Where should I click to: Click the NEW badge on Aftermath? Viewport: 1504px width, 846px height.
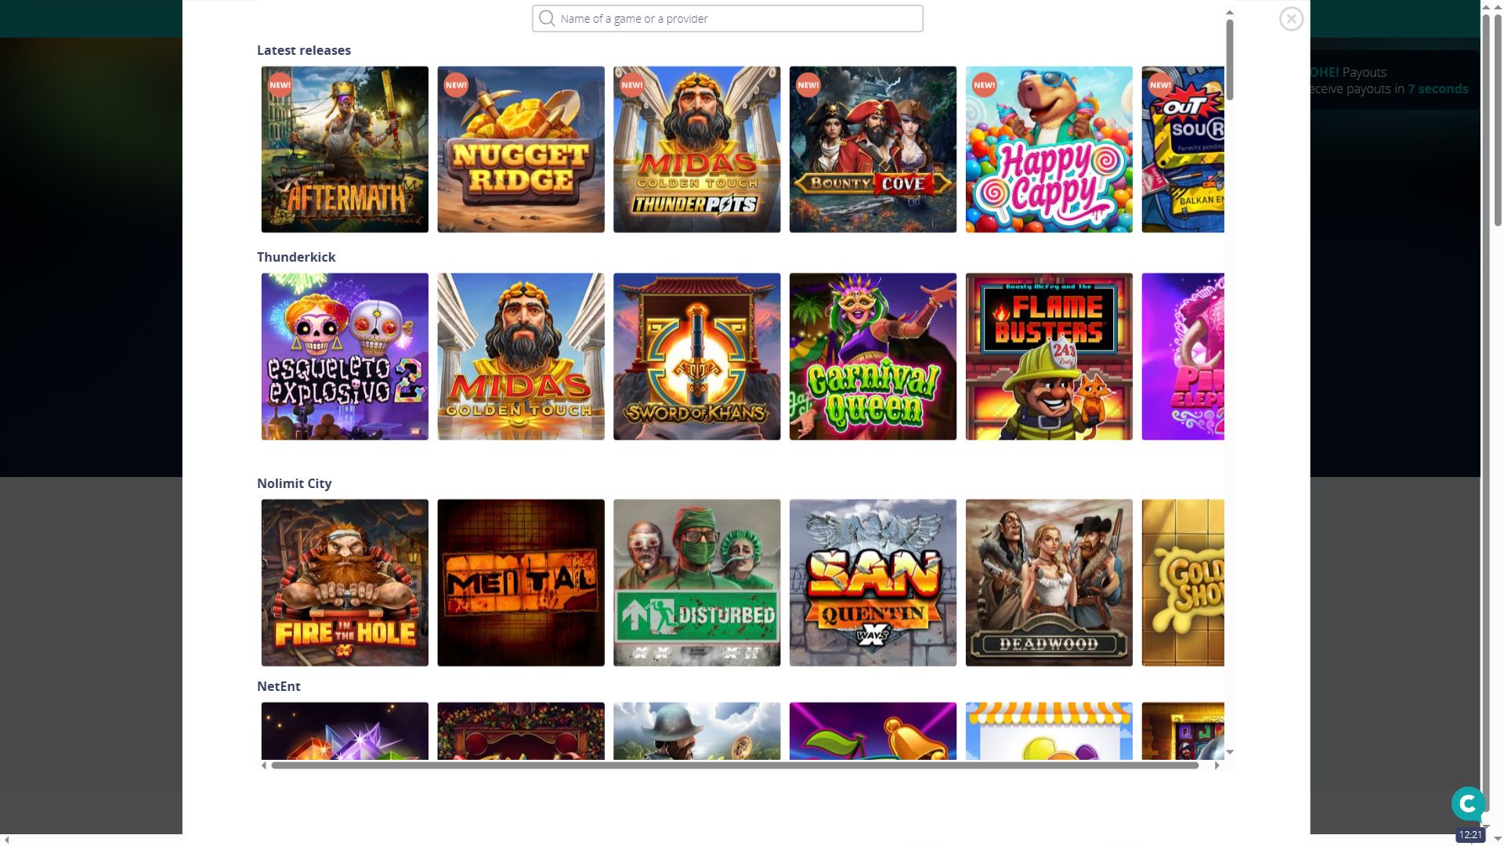[x=280, y=85]
